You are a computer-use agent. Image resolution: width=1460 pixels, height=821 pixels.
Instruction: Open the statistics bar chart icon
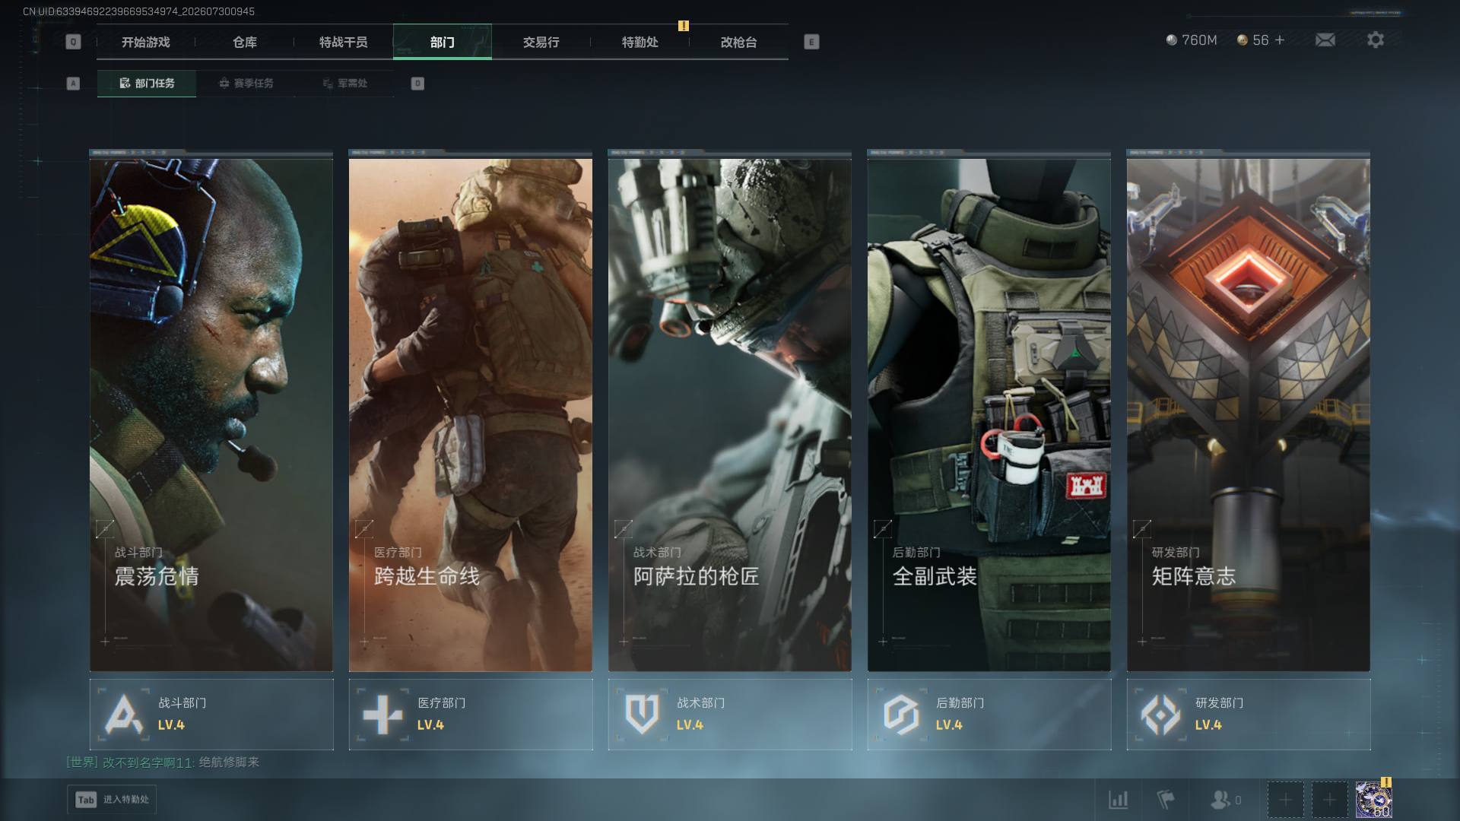click(x=1118, y=800)
